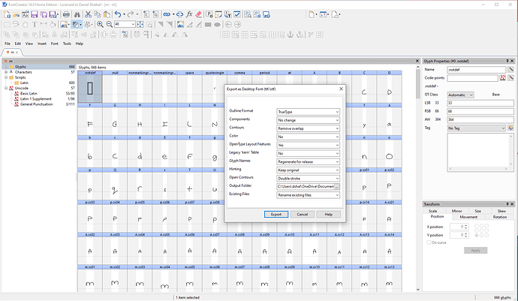Select the top-right transform anchor radio button
This screenshot has height=301, width=518.
click(486, 226)
